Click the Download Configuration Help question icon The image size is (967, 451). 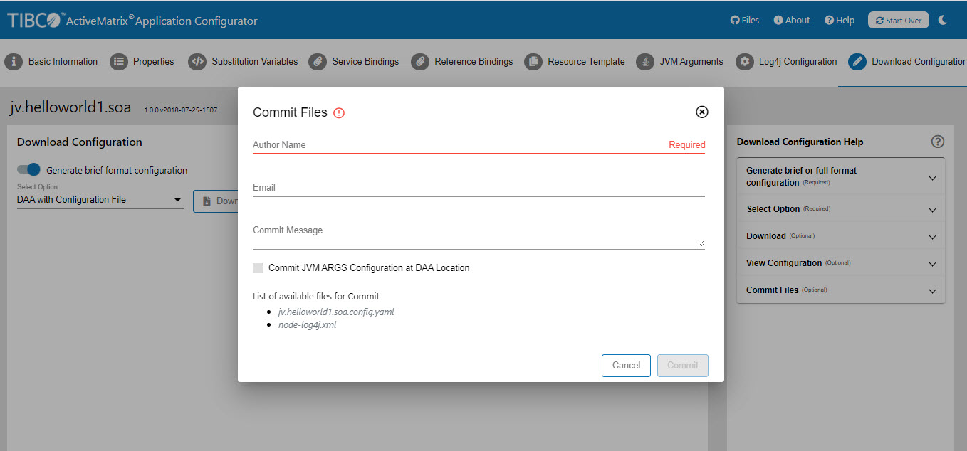(938, 142)
